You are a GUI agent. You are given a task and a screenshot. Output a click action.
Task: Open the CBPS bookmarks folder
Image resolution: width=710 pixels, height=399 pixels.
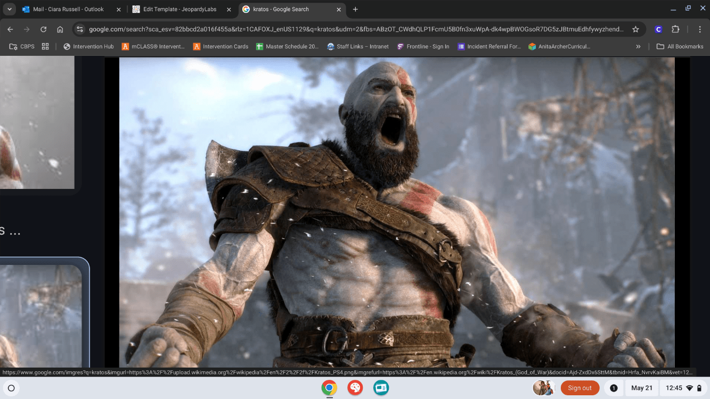click(x=22, y=46)
